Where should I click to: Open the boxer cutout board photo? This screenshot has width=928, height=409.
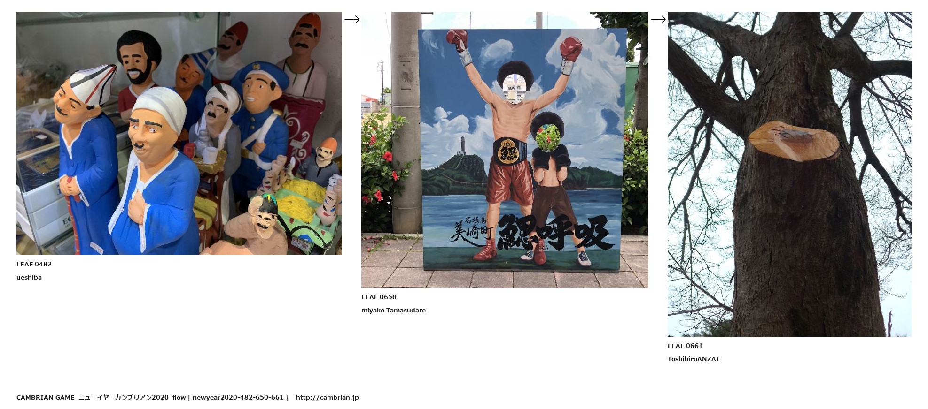click(505, 150)
